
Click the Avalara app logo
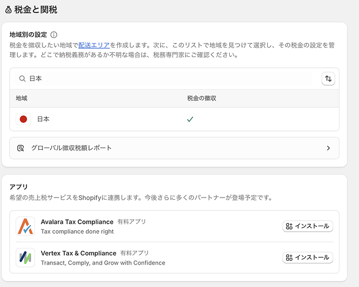pyautogui.click(x=25, y=226)
